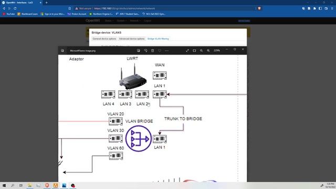The height and width of the screenshot is (189, 336).
Task: Open the Brave Shields lion icon
Action: [259, 8]
